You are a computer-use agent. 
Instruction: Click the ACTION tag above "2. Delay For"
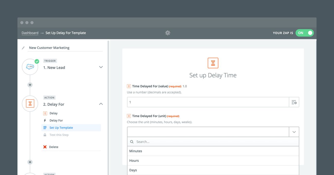pos(49,98)
